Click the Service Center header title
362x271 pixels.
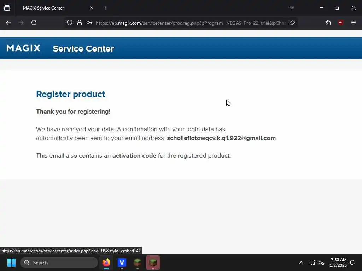[x=83, y=49]
